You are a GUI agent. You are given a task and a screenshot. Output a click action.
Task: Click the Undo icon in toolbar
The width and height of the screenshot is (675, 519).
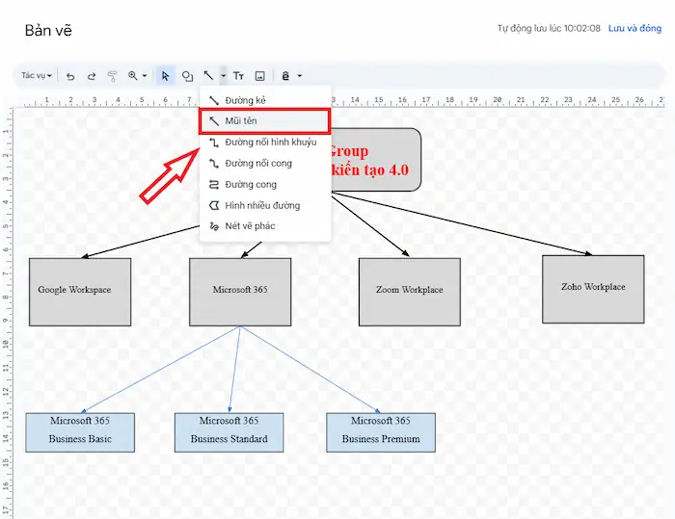pos(70,76)
